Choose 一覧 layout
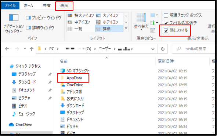 pos(75,29)
